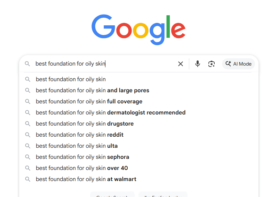
Task: Click magnifier icon beside 'reddit' suggestion
Action: [x=27, y=135]
